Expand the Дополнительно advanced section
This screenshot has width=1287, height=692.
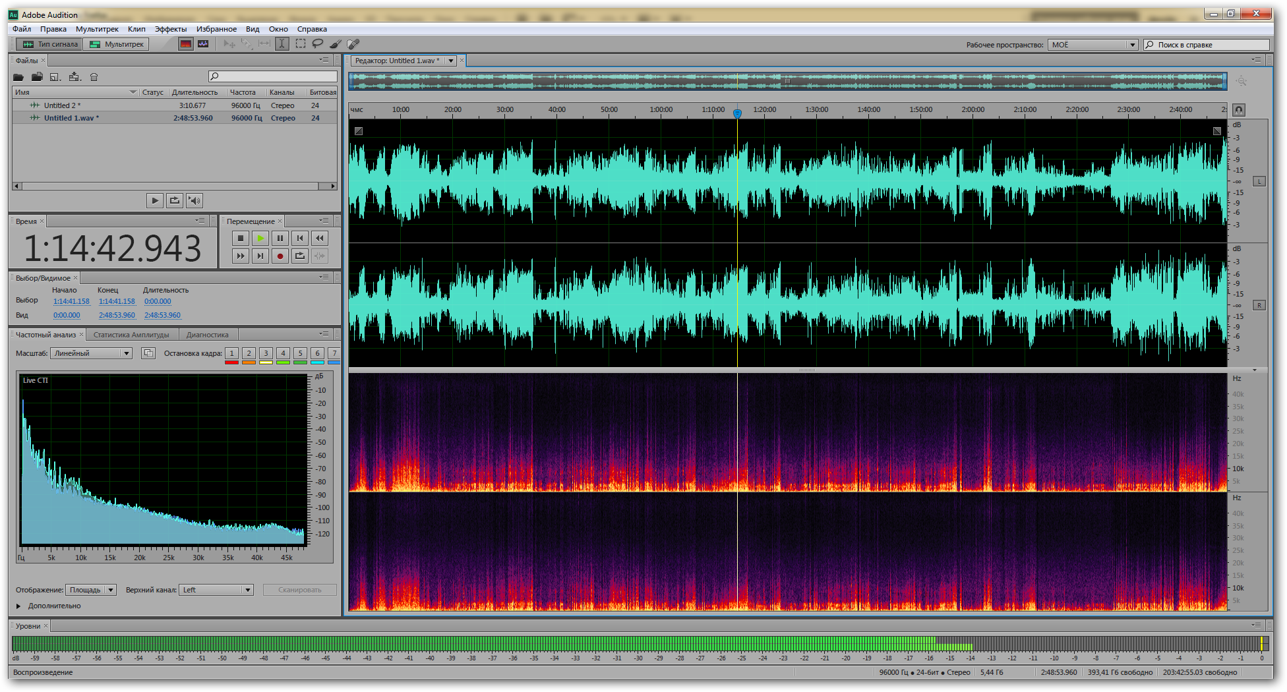pyautogui.click(x=19, y=606)
